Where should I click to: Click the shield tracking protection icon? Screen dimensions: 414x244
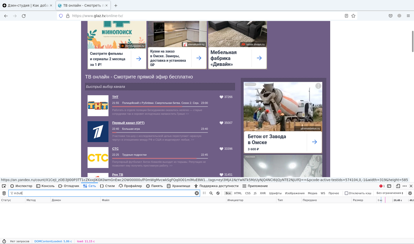[61, 16]
